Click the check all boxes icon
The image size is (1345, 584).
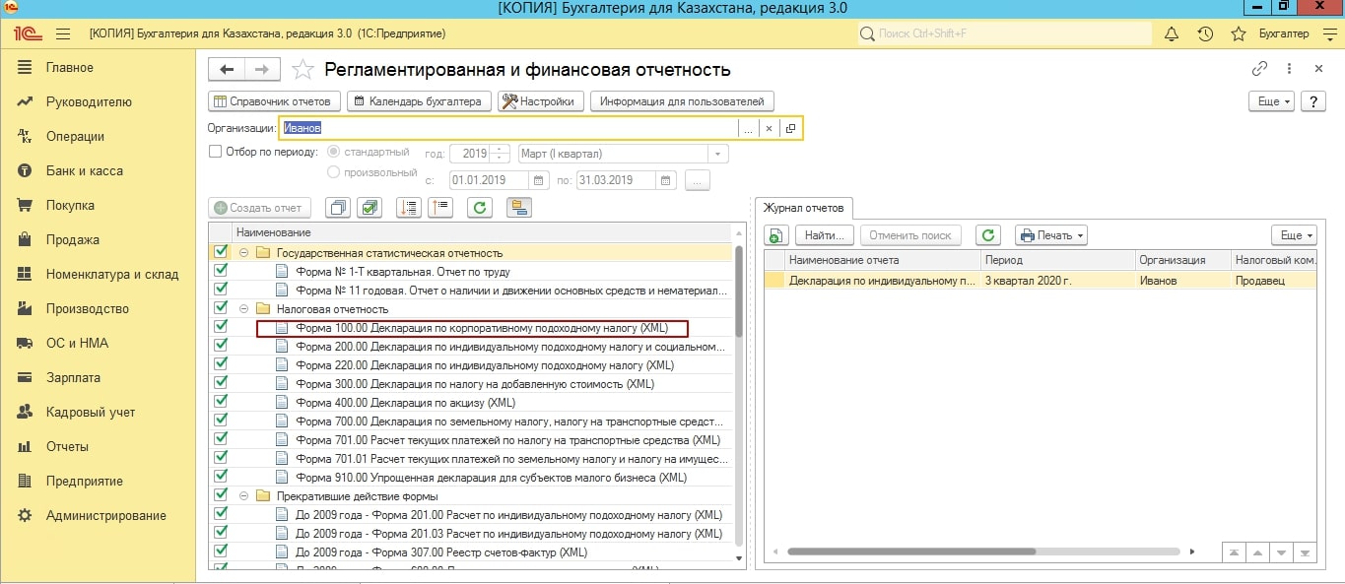[x=370, y=208]
